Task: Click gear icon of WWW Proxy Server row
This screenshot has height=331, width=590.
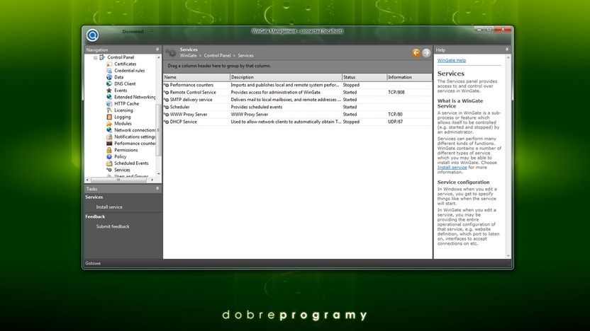Action: (x=167, y=115)
